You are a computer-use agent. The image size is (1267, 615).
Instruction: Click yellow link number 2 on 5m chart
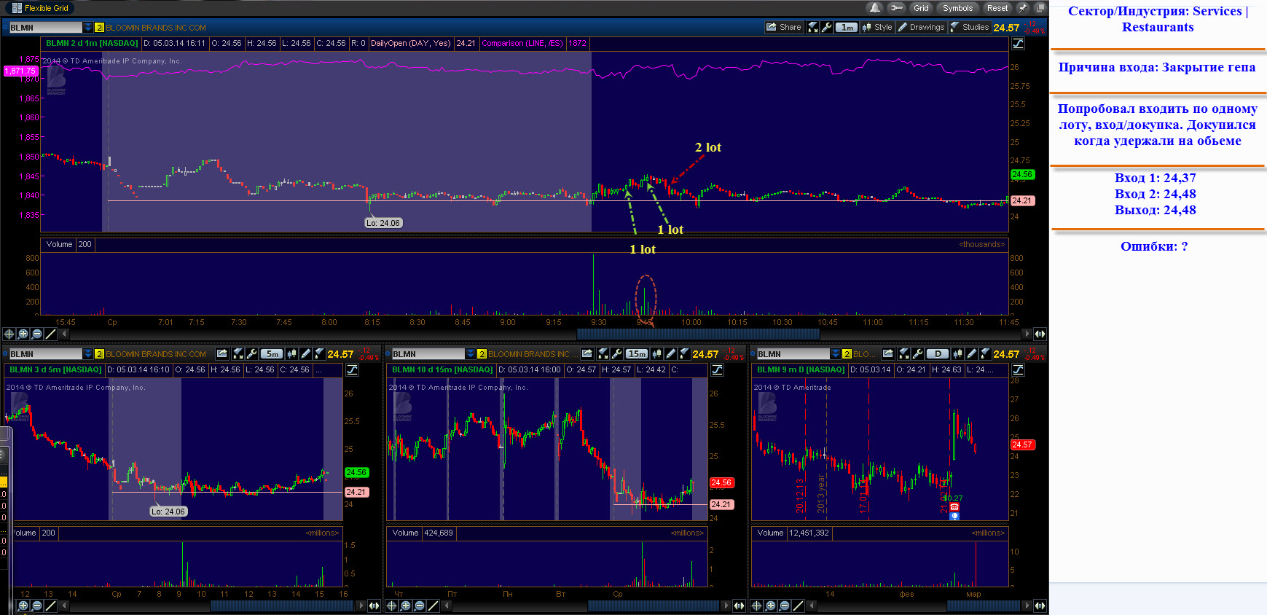[100, 354]
